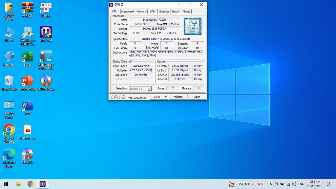Show hidden system tray icons
Image resolution: width=336 pixels, height=189 pixels.
270,184
